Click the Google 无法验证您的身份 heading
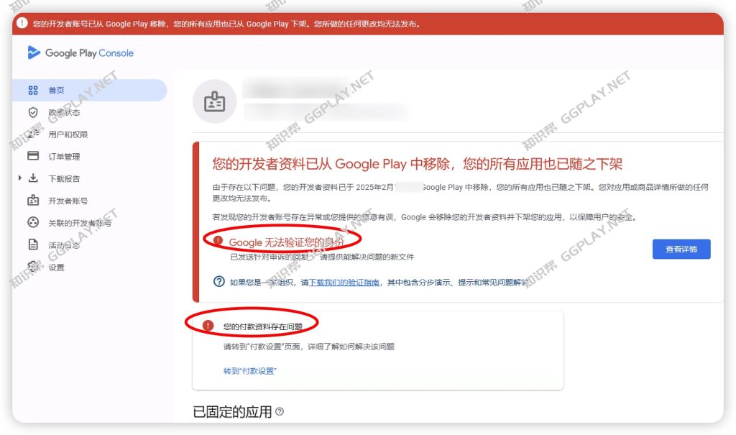Image resolution: width=736 pixels, height=435 pixels. (x=286, y=242)
